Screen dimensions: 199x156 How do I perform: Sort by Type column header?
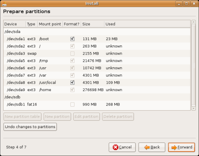32,24
